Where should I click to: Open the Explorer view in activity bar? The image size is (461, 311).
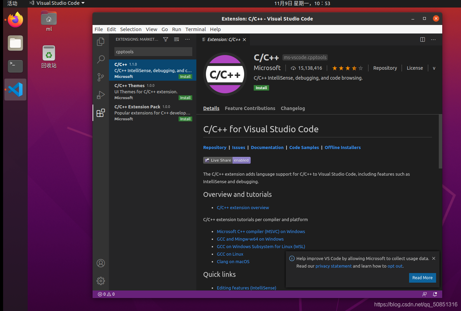coord(101,42)
